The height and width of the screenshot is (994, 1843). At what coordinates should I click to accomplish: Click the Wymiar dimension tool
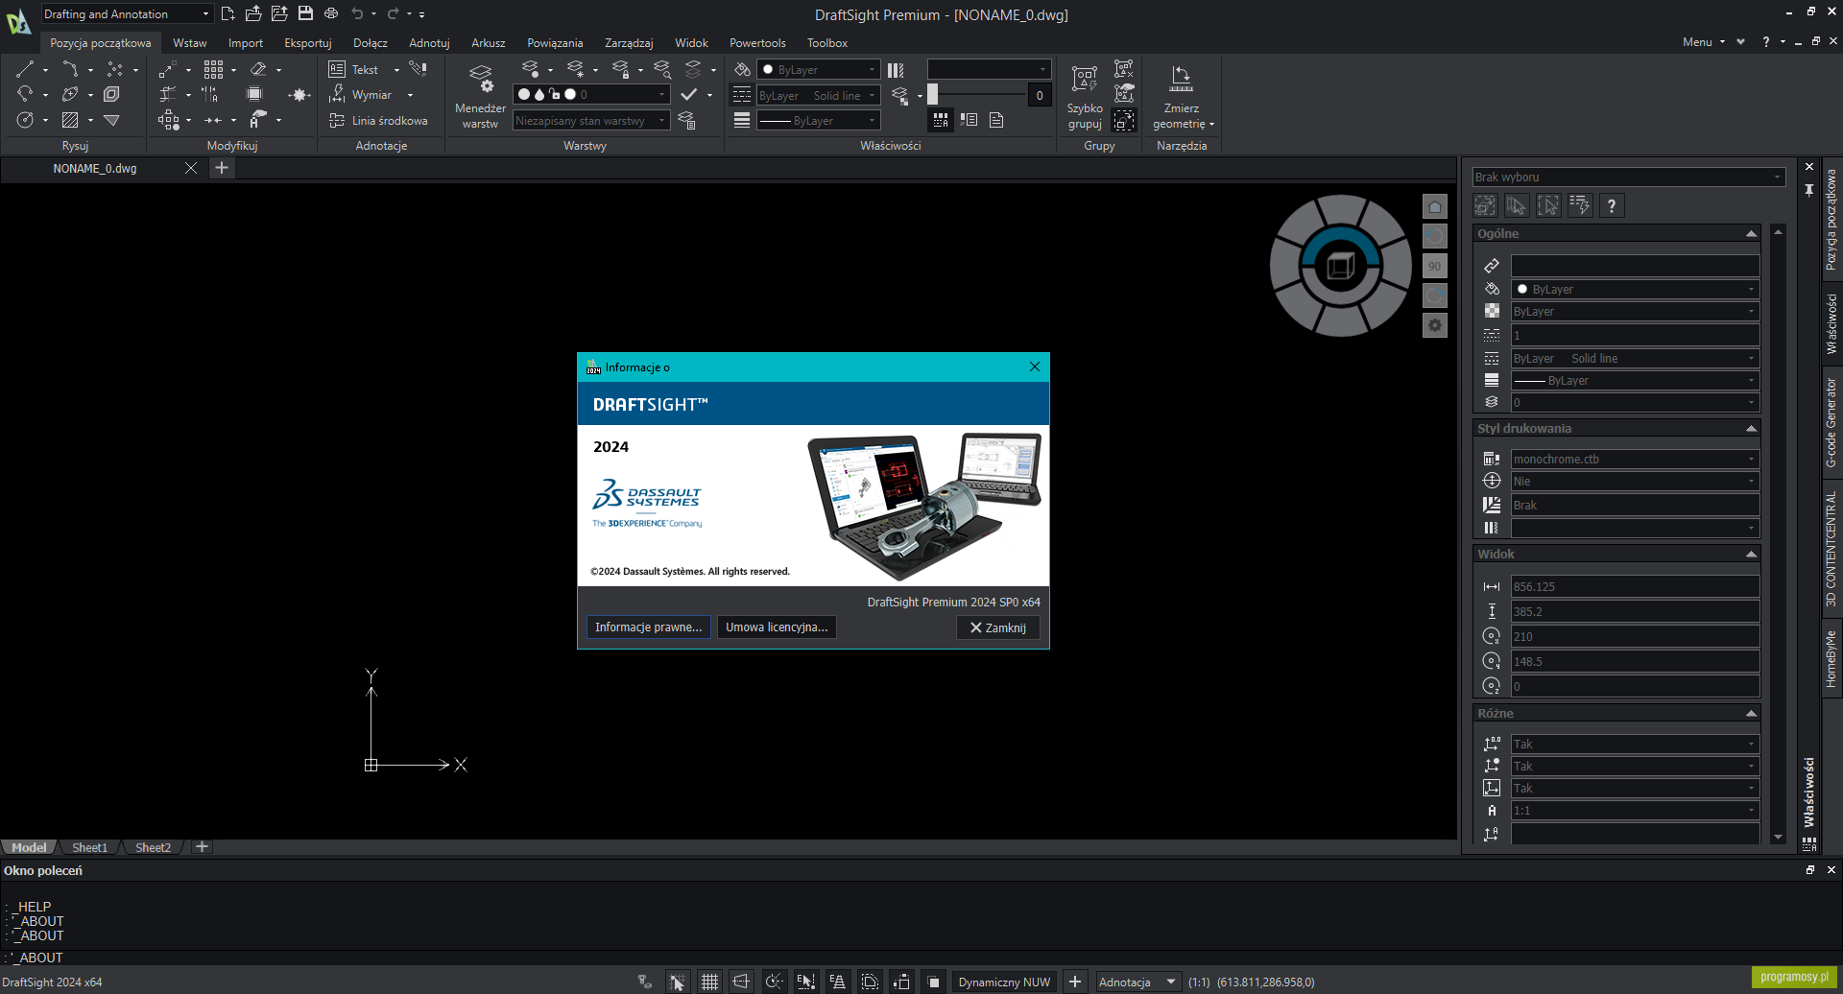[x=360, y=94]
